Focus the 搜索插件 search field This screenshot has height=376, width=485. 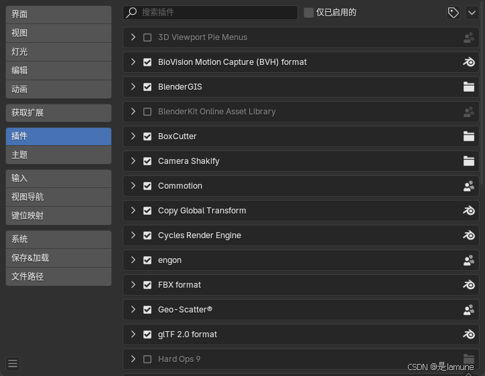click(210, 13)
